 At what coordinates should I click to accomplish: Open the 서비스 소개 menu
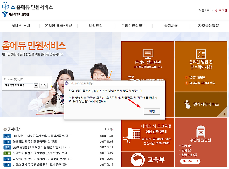(21, 26)
